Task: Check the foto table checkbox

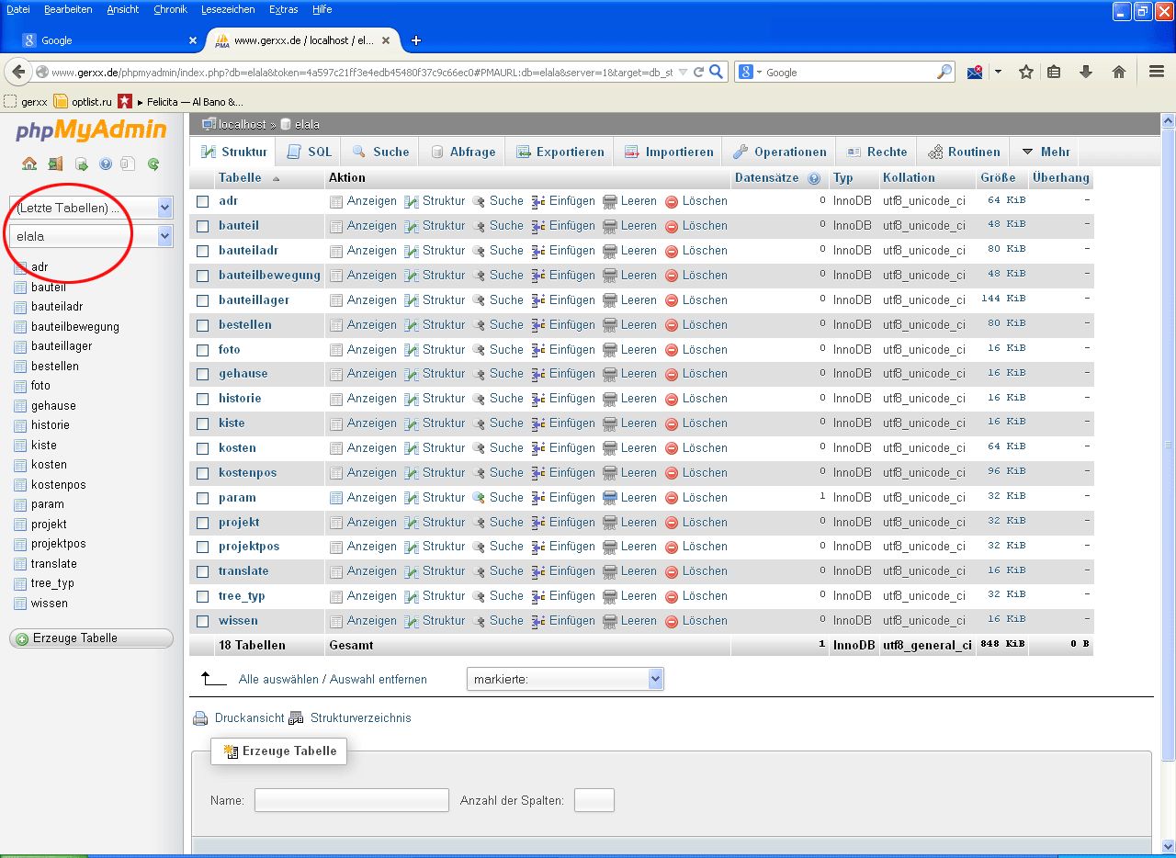Action: 203,350
